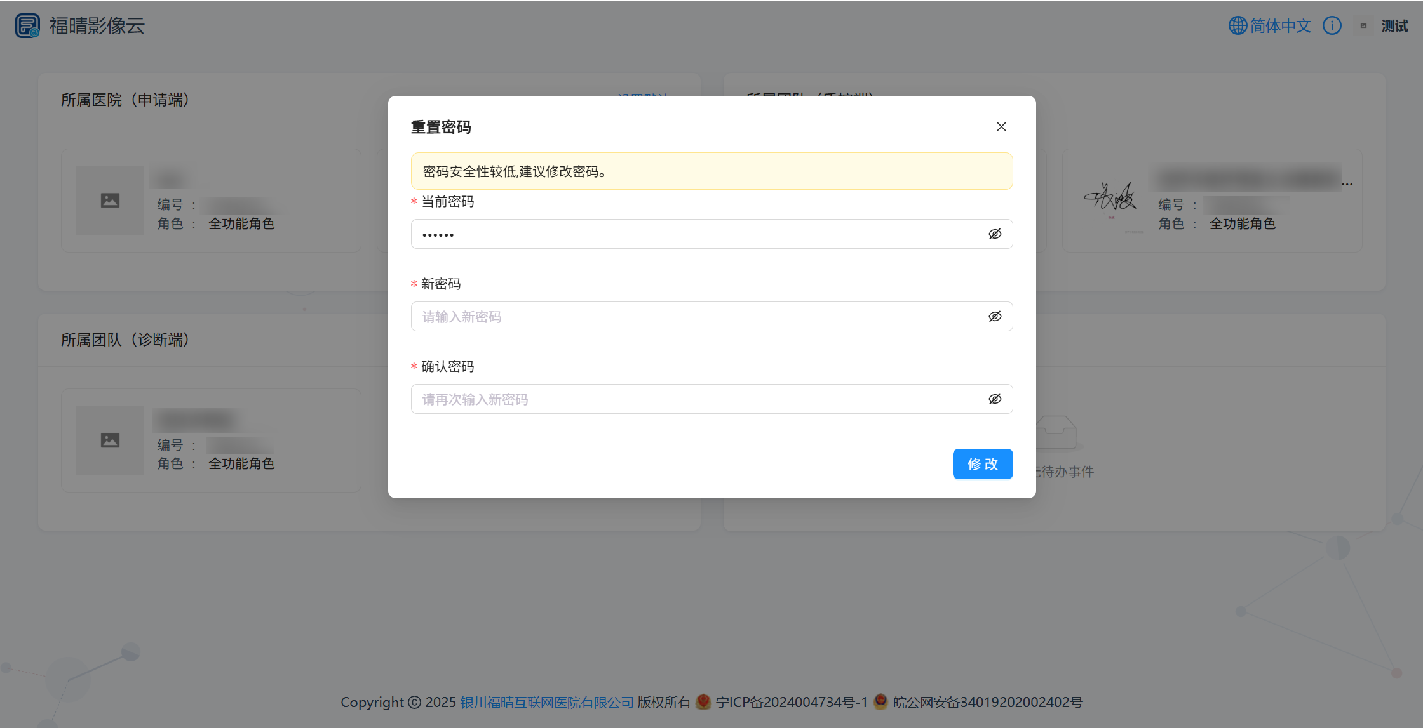This screenshot has width=1423, height=728.
Task: Click the 福晴影像云 logo icon
Action: [x=27, y=25]
